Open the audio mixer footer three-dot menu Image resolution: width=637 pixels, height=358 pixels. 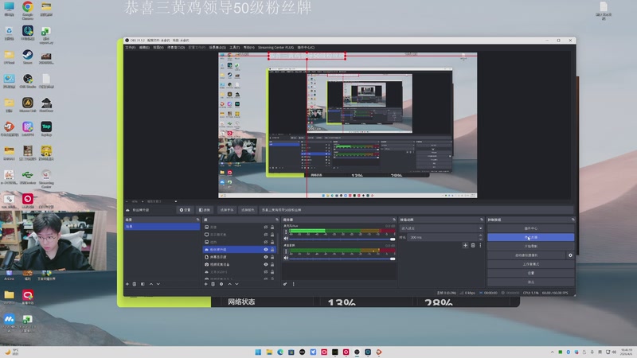[x=293, y=284]
